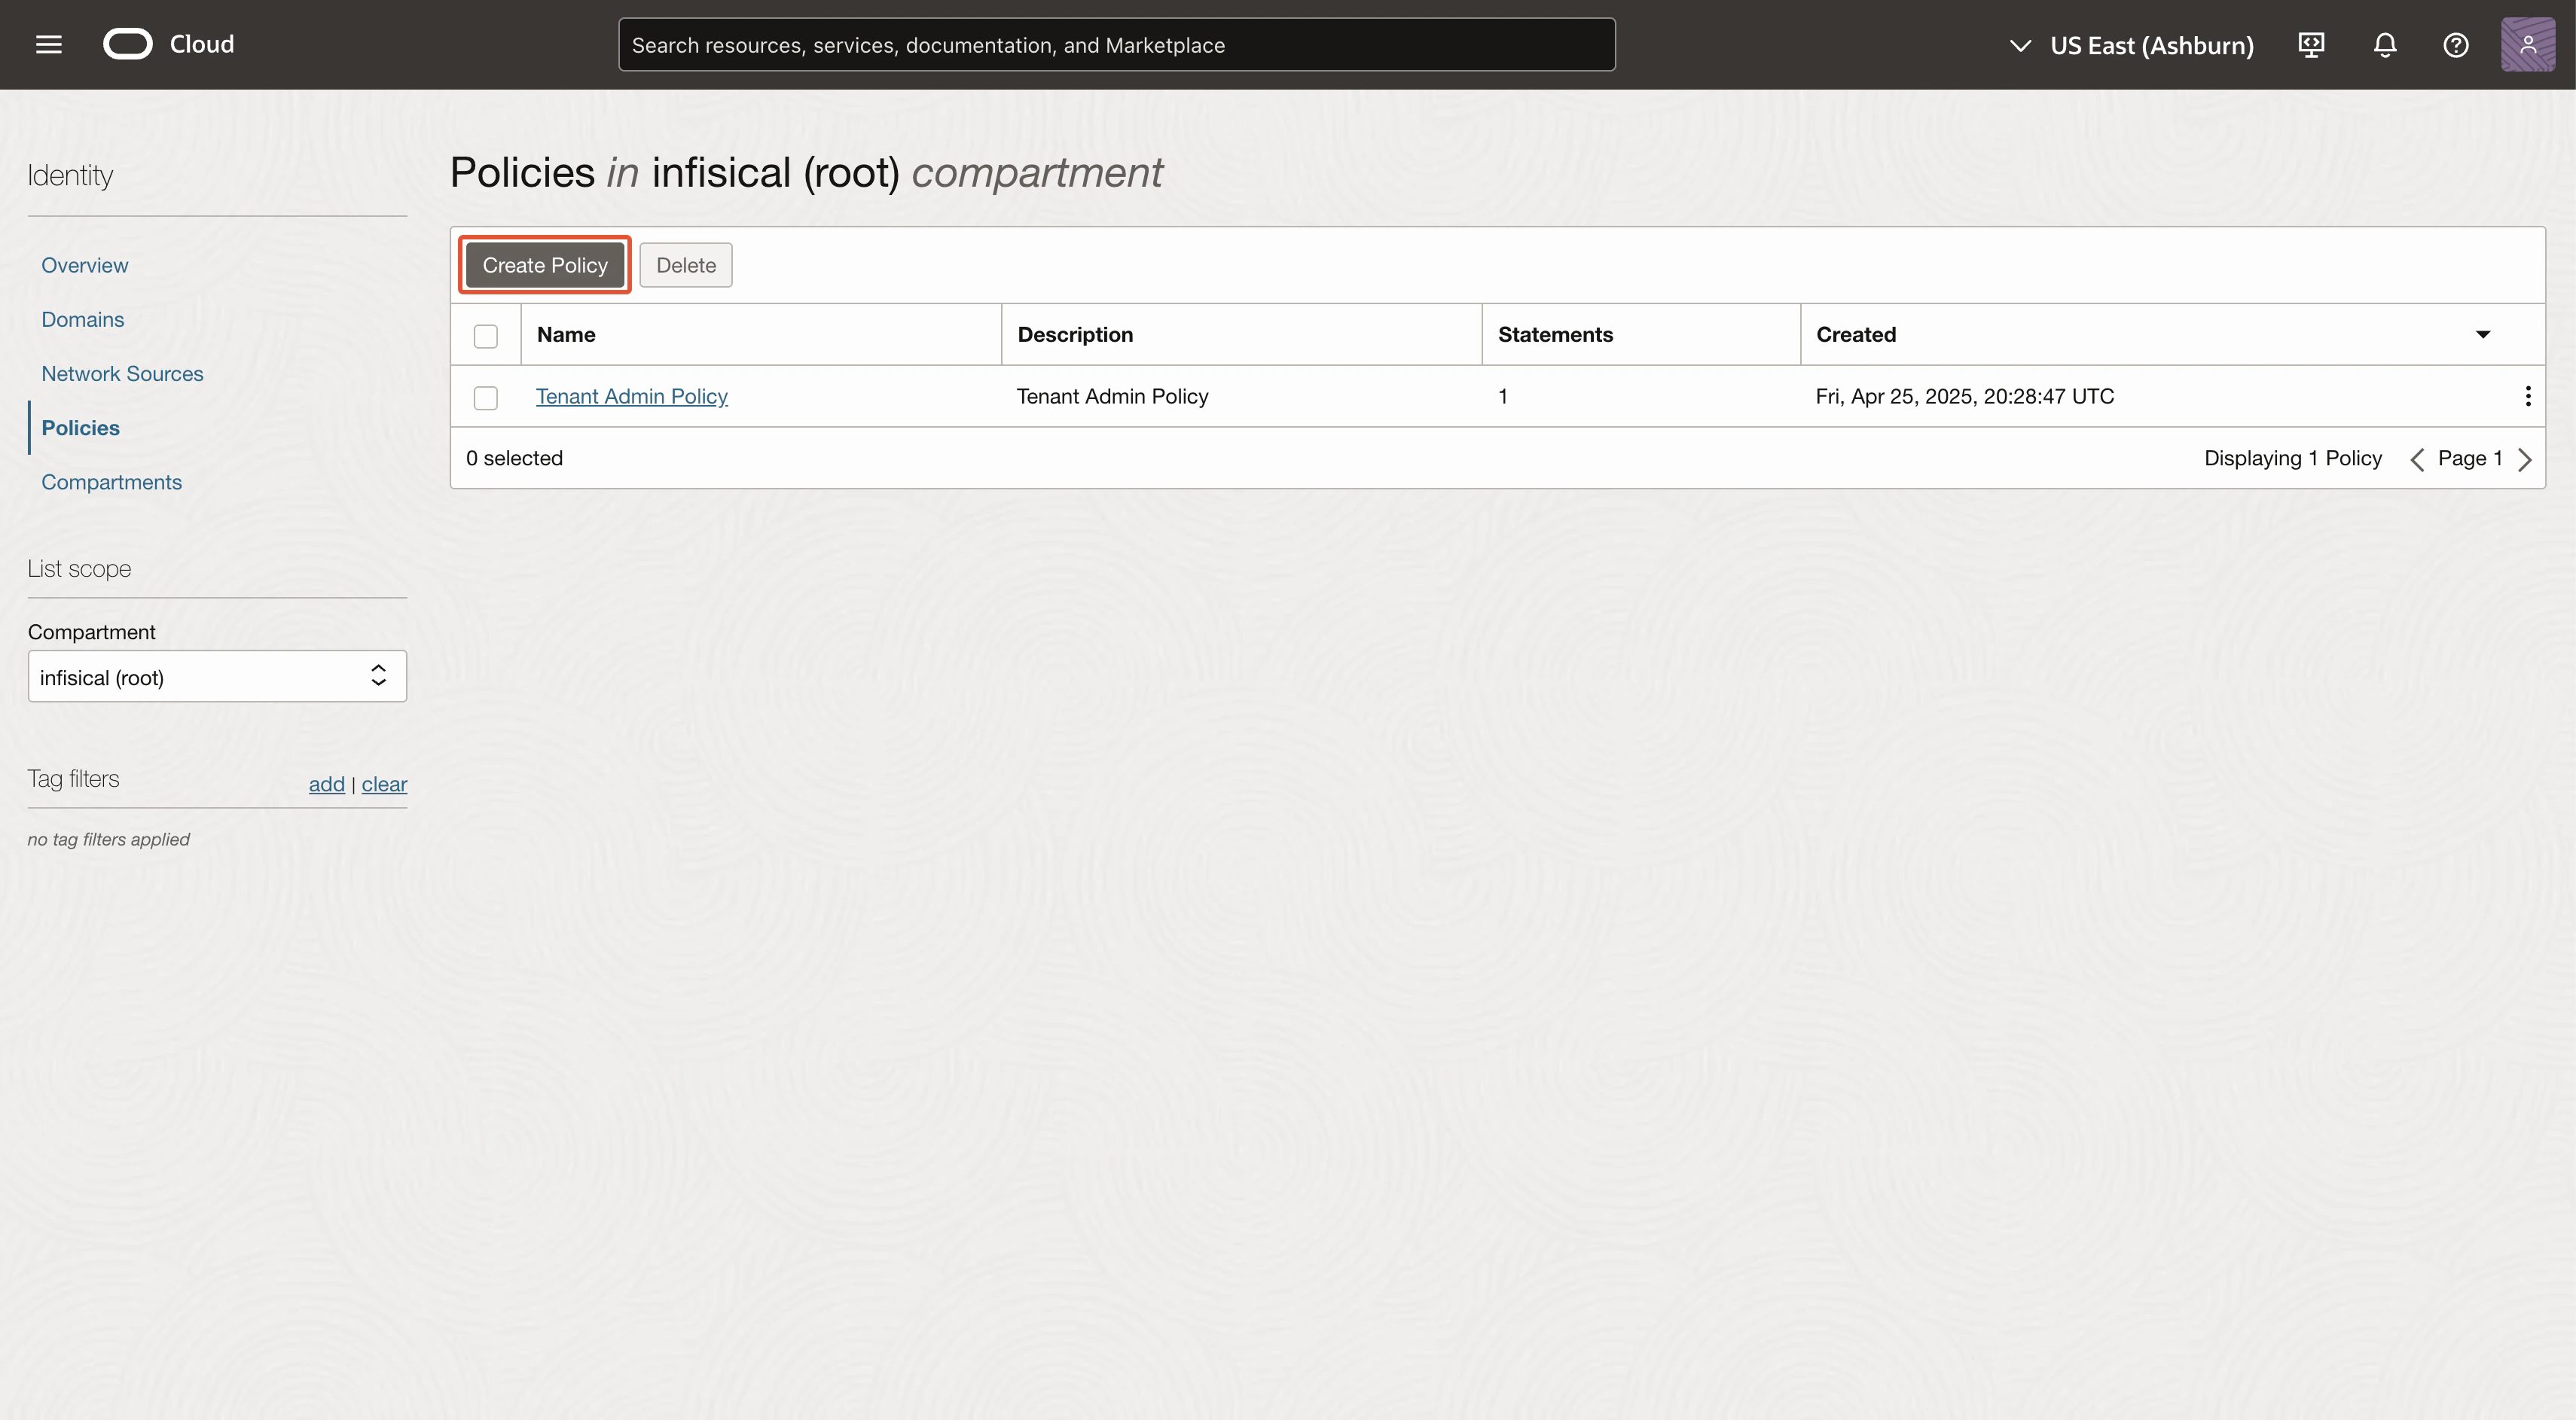Click the add tag filter link
Image resolution: width=2576 pixels, height=1420 pixels.
coord(327,785)
